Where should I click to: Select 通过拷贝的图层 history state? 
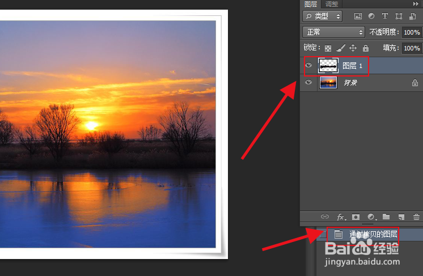[x=369, y=234]
